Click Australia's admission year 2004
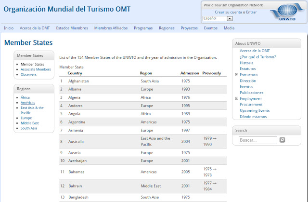Viewport: 308px width, 202px height. coord(186,141)
